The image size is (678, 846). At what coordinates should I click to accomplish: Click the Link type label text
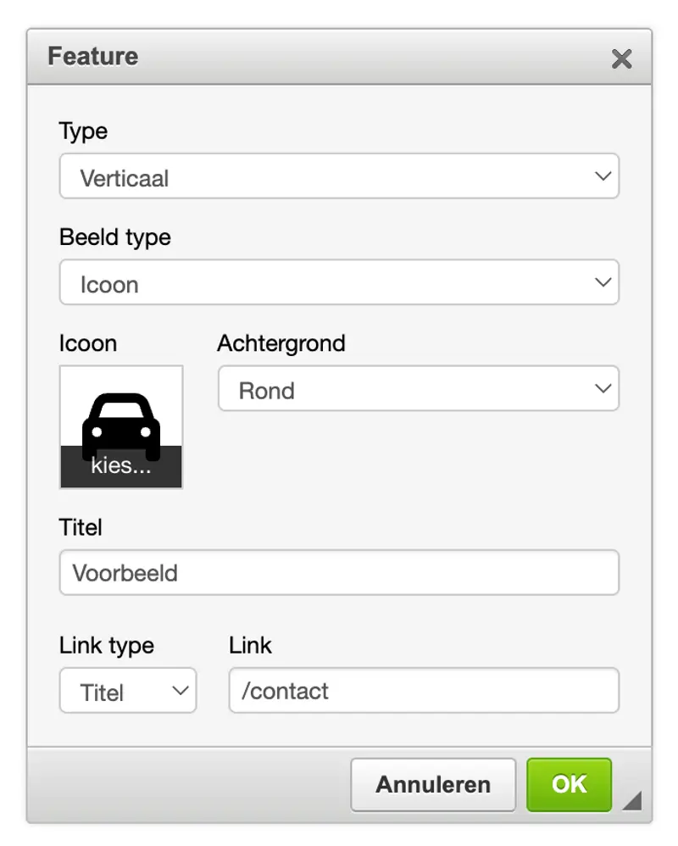(107, 646)
